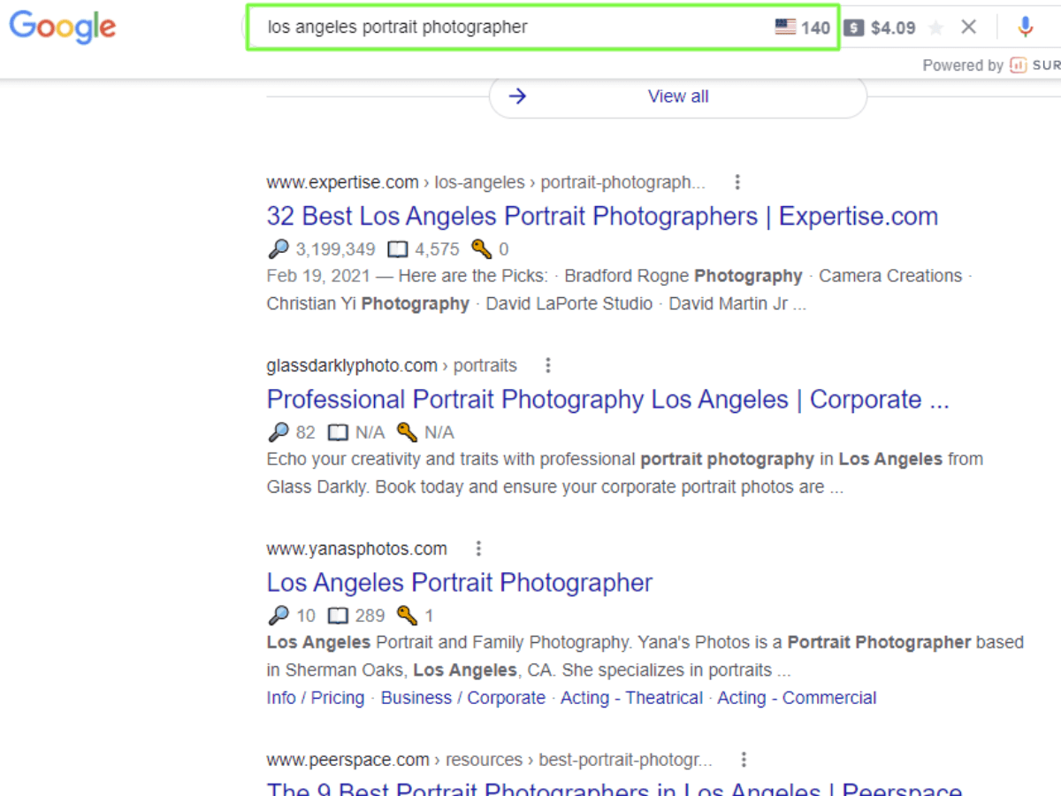1061x796 pixels.
Task: Click the glassdarklyphoto.com › portraits URL
Action: (x=392, y=365)
